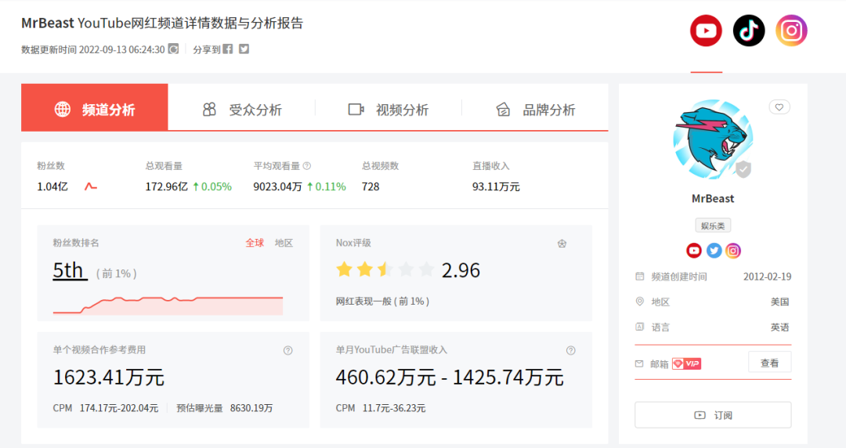This screenshot has width=846, height=448.
Task: Click the 174.17元-202.04元 CPM value
Action: click(x=119, y=408)
